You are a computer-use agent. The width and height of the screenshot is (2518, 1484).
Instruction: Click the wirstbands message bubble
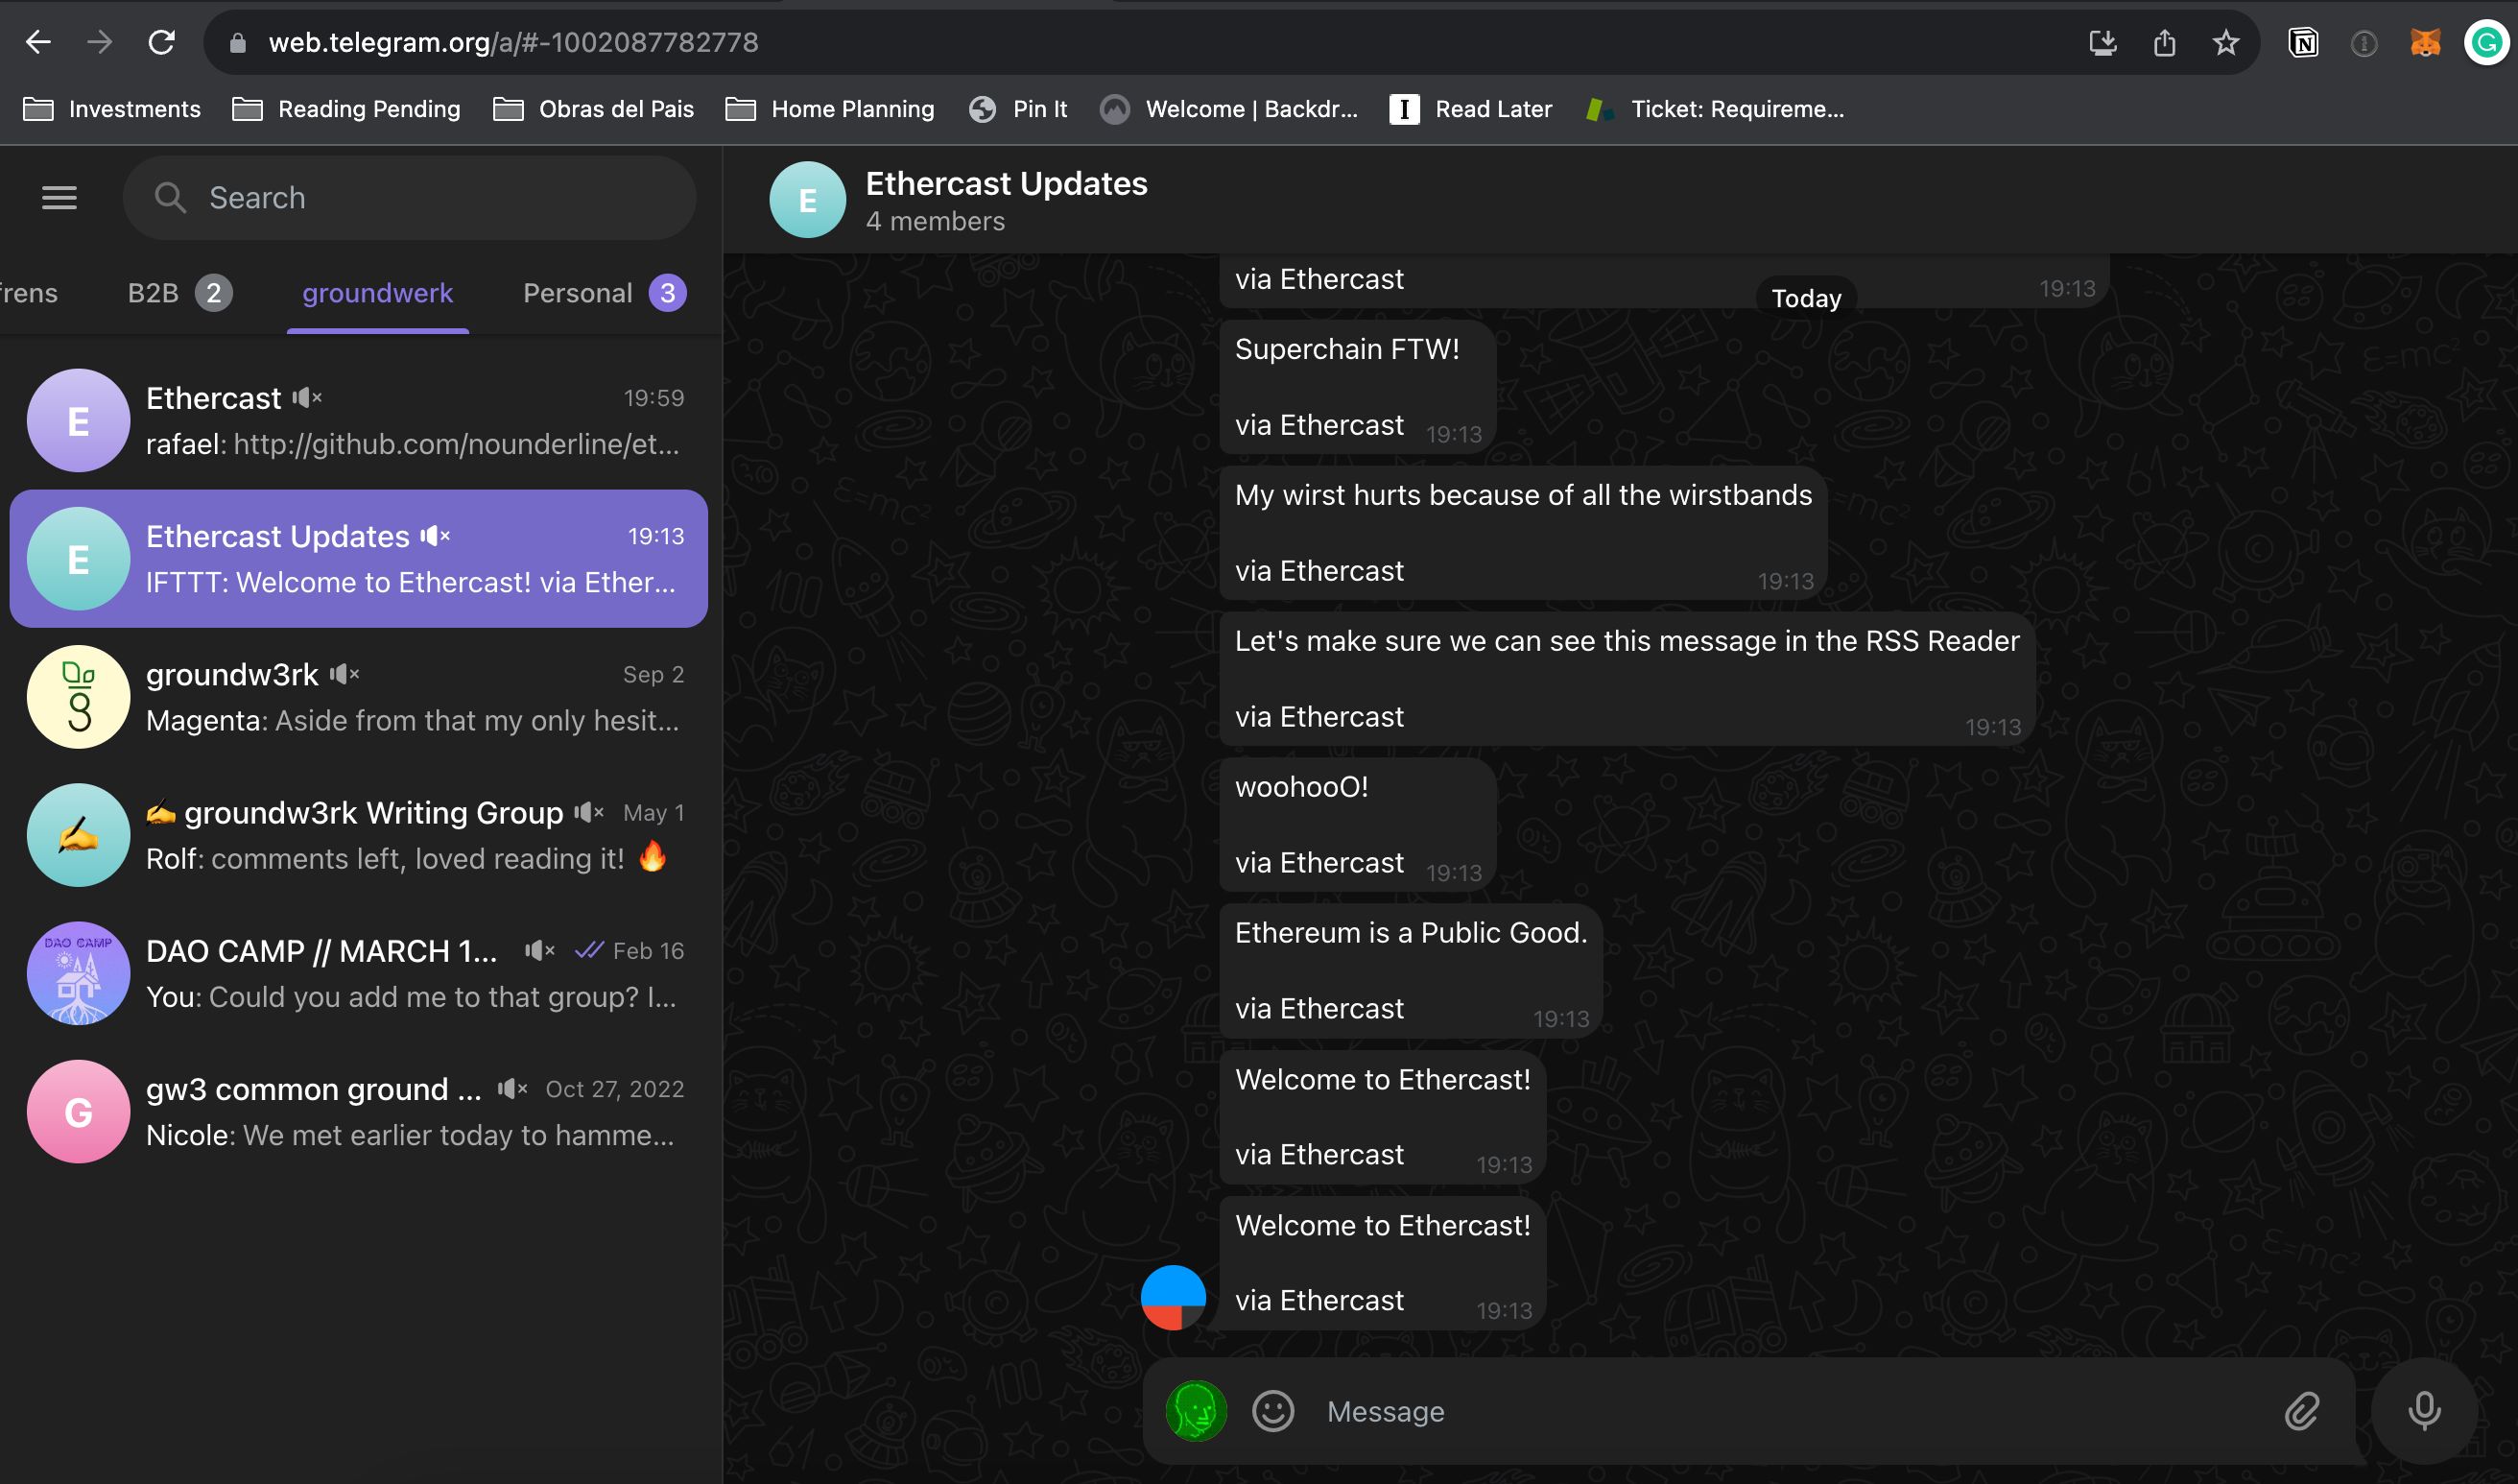tap(1524, 532)
